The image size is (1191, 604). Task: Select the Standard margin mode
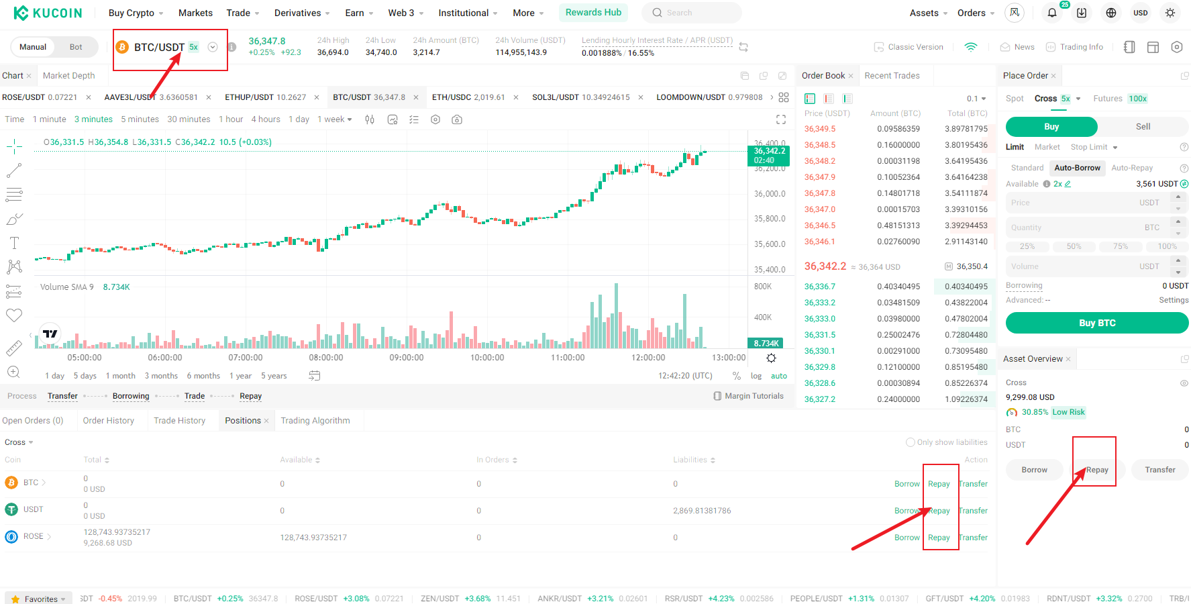pyautogui.click(x=1027, y=168)
